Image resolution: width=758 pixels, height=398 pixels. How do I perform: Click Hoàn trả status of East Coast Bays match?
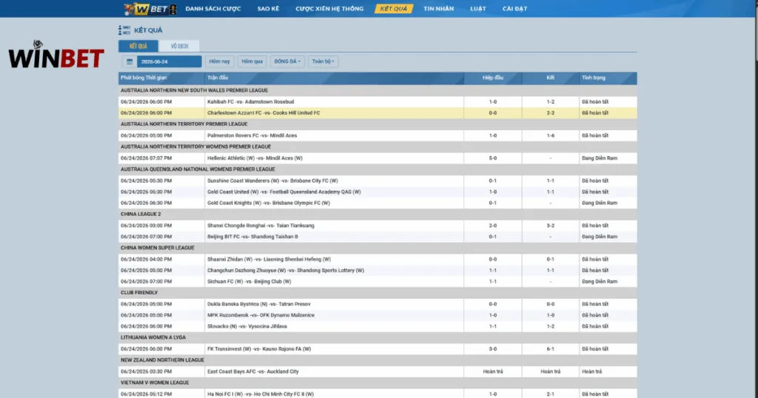pos(591,371)
